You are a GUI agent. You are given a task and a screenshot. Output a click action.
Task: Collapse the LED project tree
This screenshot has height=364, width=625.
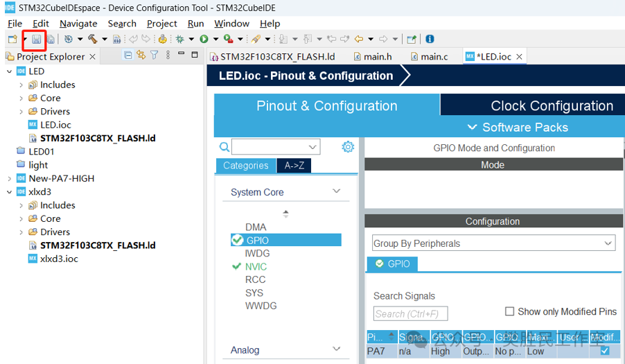(10, 71)
